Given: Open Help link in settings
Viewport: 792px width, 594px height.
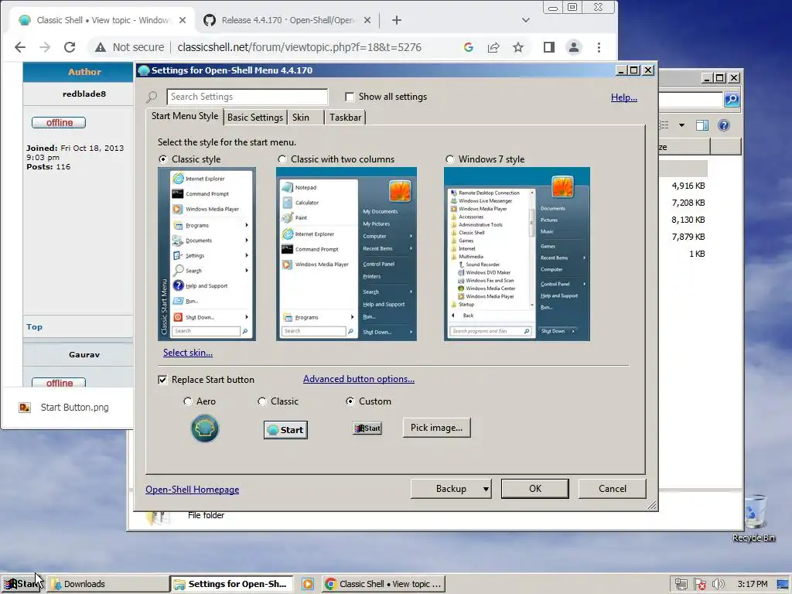Looking at the screenshot, I should (x=624, y=97).
